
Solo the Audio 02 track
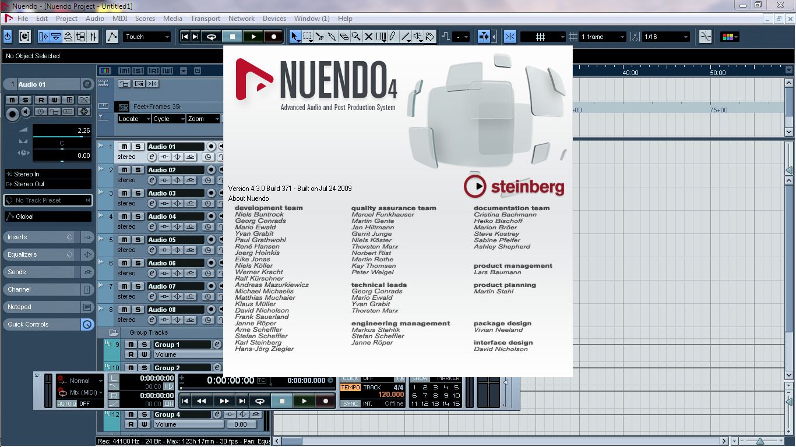(x=138, y=170)
